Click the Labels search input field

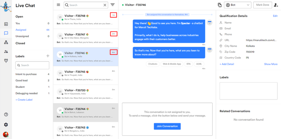(x=32, y=65)
